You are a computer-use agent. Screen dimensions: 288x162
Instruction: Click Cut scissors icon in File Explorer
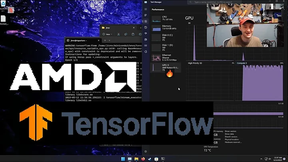pos(118,34)
